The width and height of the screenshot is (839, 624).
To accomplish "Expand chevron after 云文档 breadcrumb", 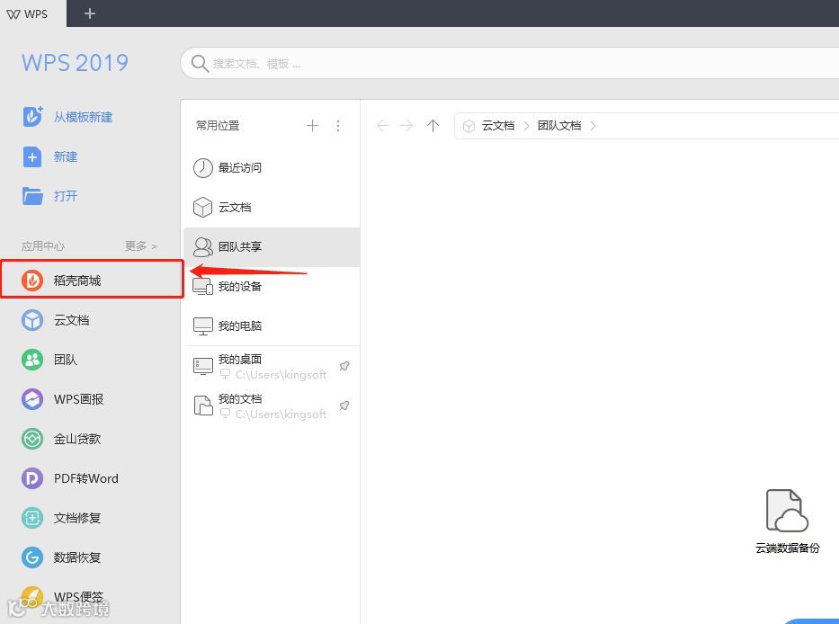I will [527, 126].
